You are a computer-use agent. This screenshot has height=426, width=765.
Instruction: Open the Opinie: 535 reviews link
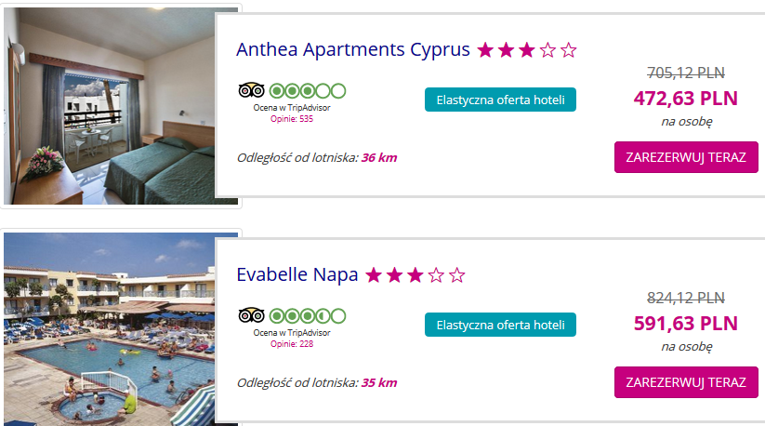(x=292, y=118)
